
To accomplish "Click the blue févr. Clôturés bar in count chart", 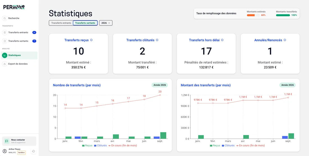I will 78,138.
